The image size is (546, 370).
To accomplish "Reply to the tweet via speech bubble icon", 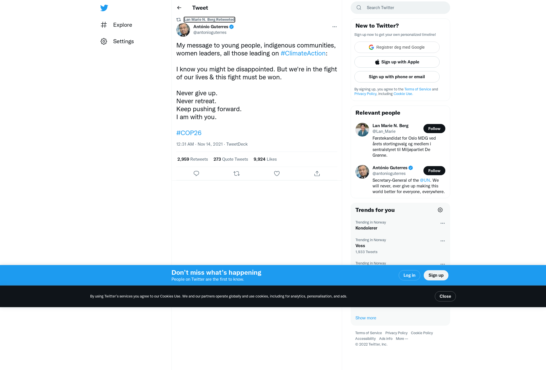I will pos(196,173).
